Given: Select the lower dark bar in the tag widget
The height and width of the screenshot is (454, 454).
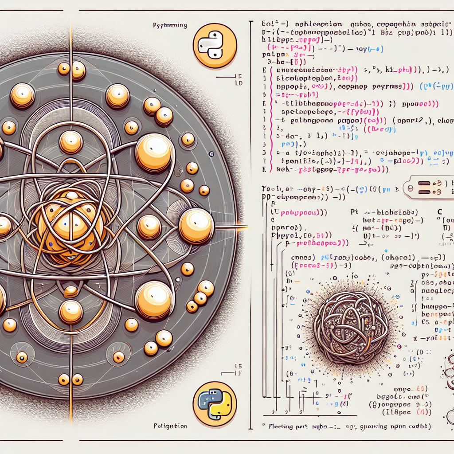Looking at the screenshot, I should 424,192.
